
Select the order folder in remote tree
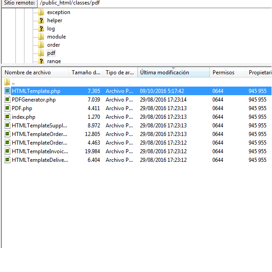(53, 45)
